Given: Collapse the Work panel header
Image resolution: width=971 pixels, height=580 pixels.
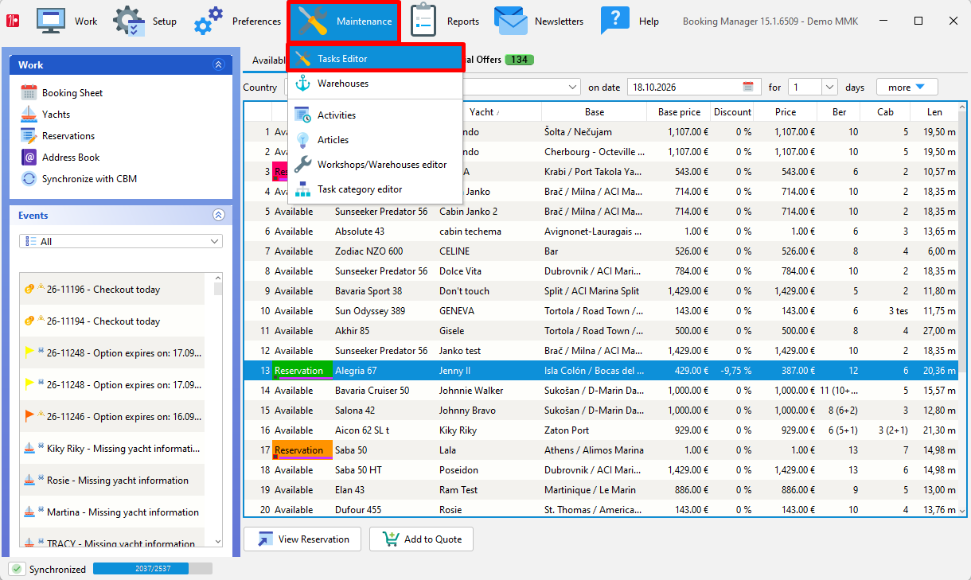Looking at the screenshot, I should point(219,65).
